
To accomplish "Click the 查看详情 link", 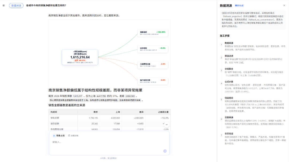I will coord(73,136).
